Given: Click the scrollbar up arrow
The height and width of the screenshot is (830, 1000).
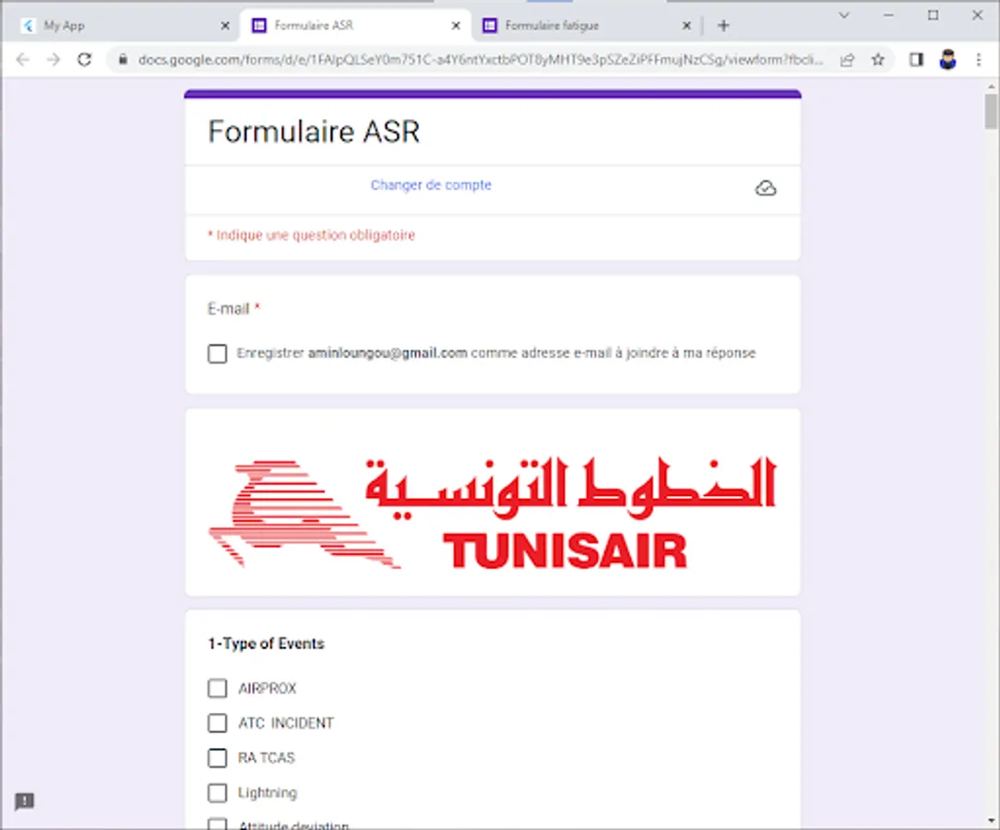Looking at the screenshot, I should [991, 86].
